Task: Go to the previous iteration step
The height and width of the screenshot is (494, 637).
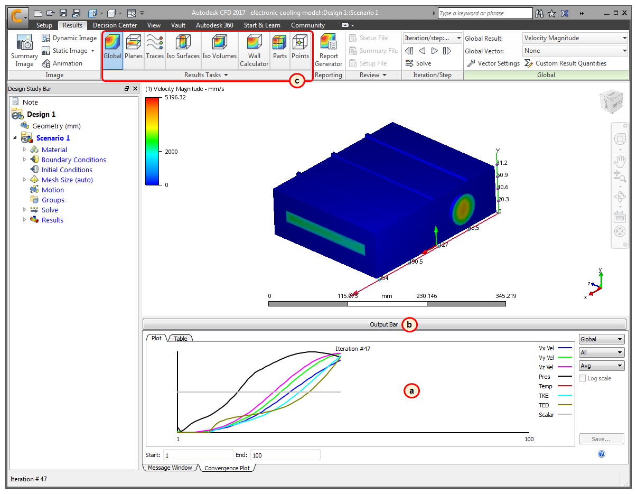Action: tap(422, 51)
